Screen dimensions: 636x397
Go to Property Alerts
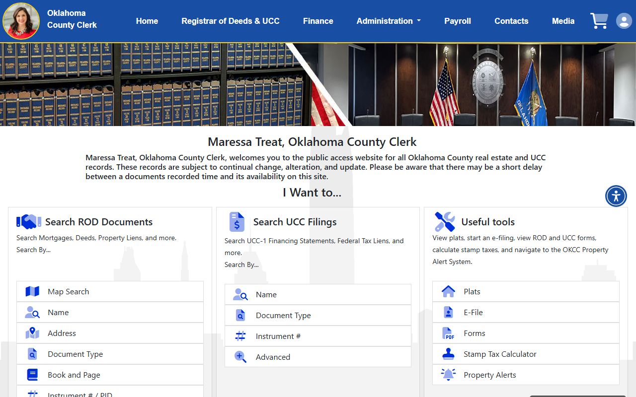(526, 375)
